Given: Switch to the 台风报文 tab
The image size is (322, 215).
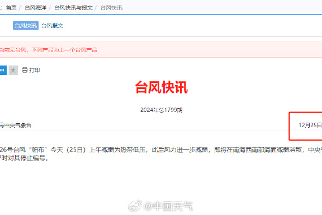Looking at the screenshot, I should point(52,26).
